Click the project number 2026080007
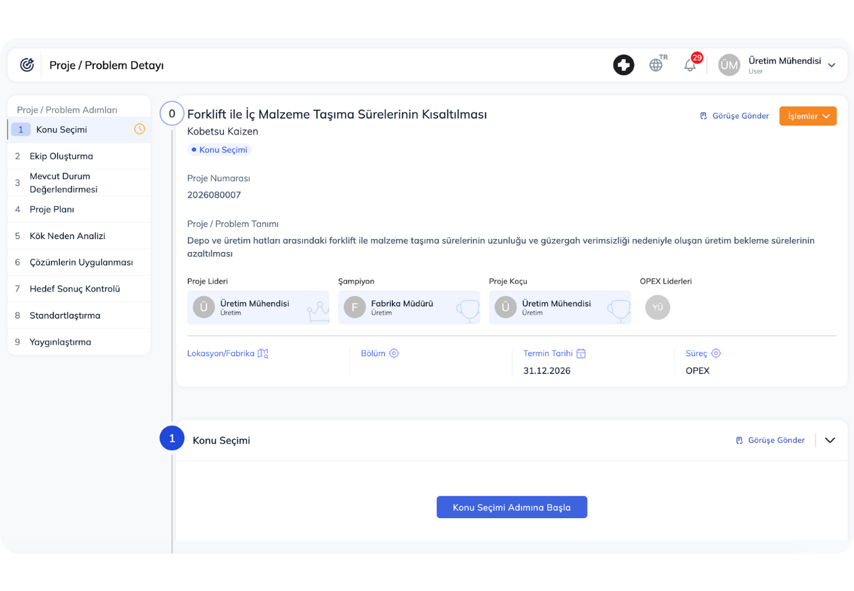Screen dimensions: 854x591 214,195
